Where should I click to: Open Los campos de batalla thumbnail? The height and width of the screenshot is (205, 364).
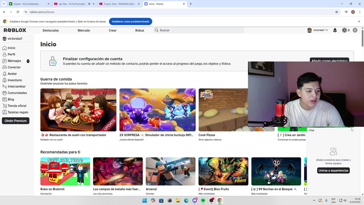118,171
